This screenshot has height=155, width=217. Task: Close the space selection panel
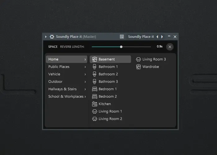coord(170,47)
